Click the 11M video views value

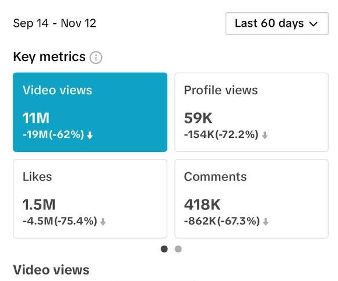[36, 118]
